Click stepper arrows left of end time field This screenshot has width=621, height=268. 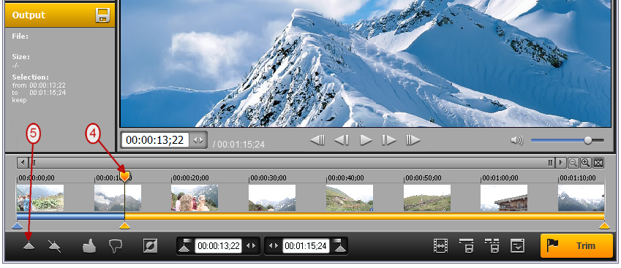274,246
